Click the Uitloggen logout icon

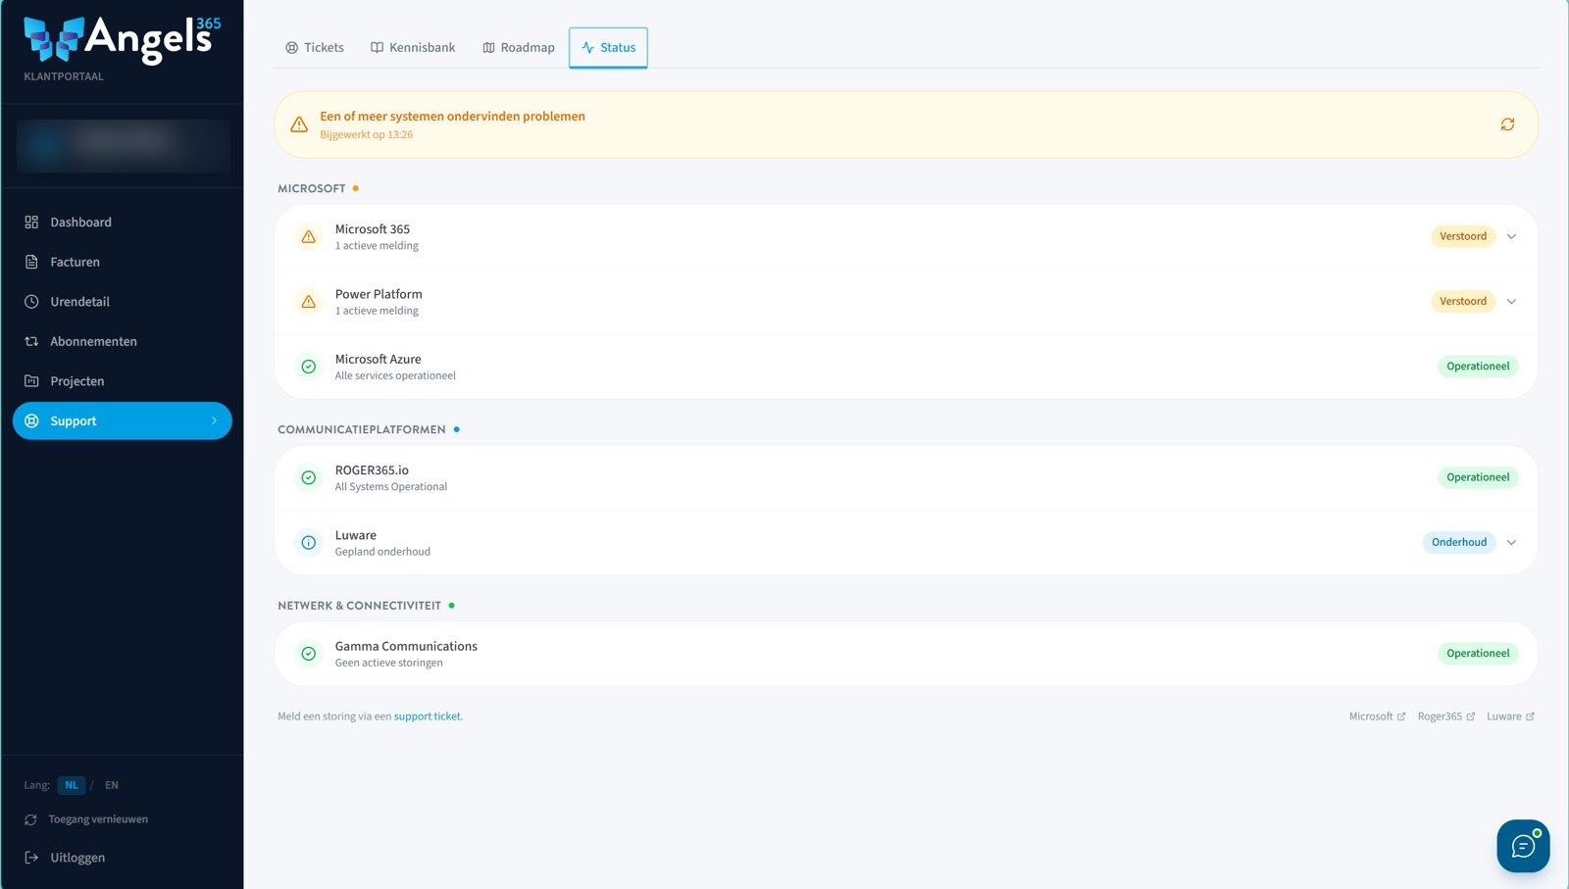31,858
